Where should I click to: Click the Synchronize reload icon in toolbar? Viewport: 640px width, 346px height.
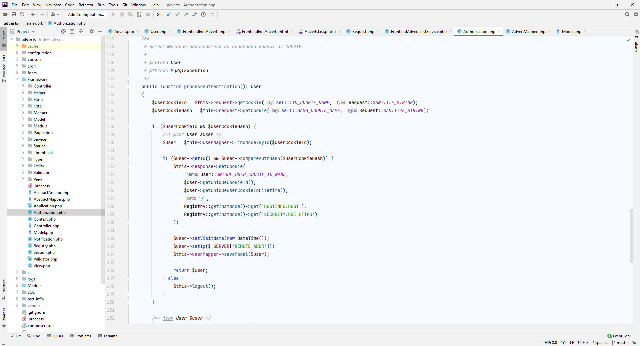click(x=22, y=14)
